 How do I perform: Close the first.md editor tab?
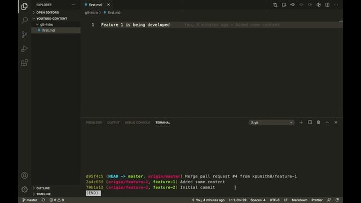tap(108, 5)
